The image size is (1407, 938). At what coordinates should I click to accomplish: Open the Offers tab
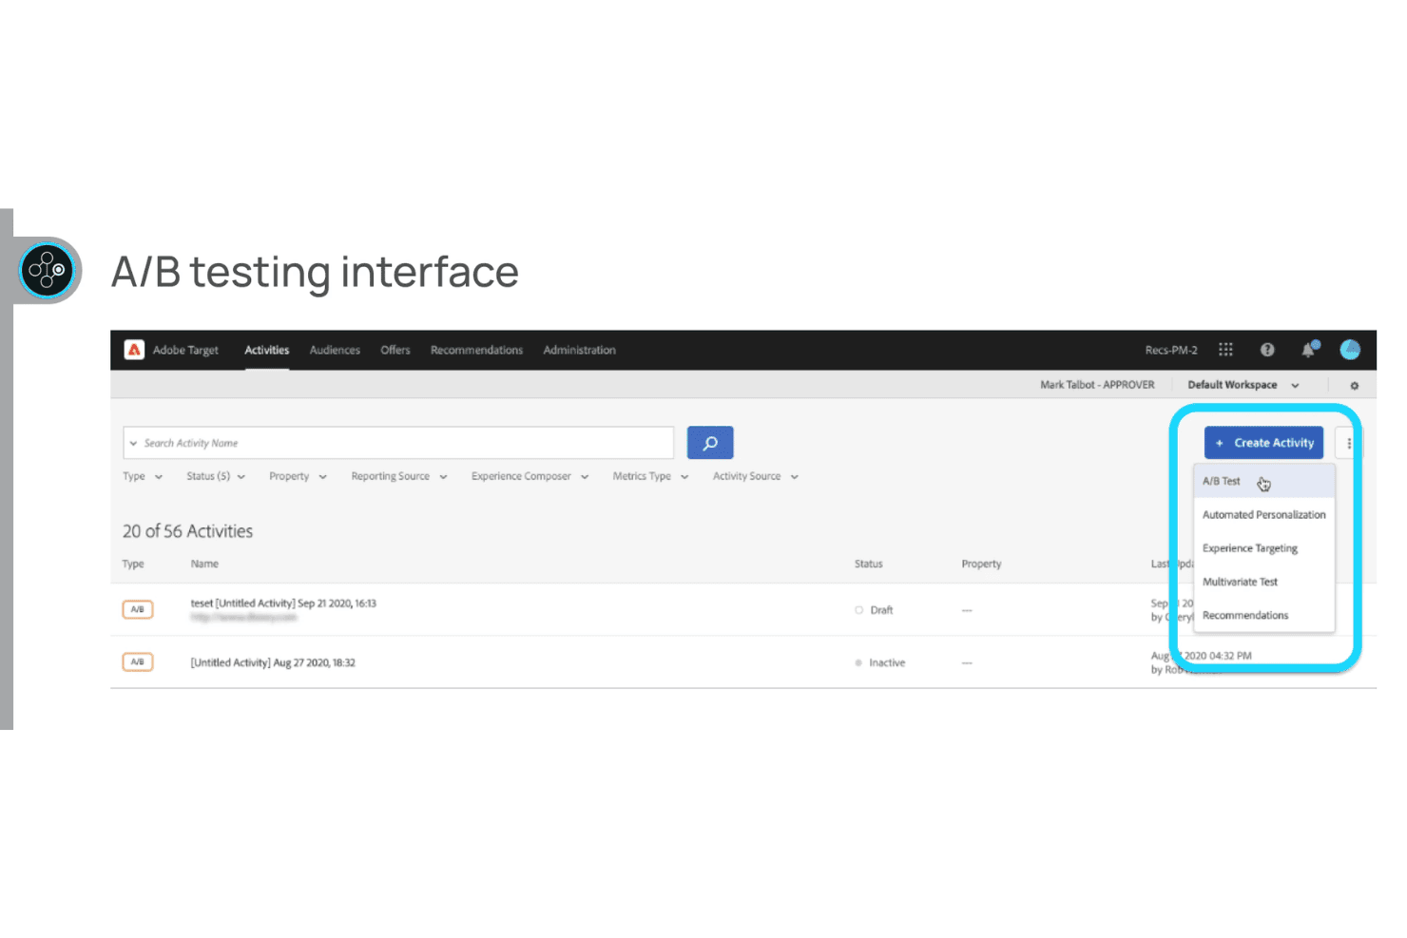pyautogui.click(x=395, y=350)
